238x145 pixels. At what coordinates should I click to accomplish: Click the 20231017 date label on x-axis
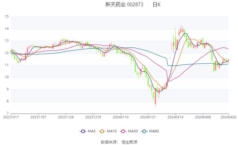[11, 117]
